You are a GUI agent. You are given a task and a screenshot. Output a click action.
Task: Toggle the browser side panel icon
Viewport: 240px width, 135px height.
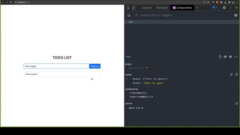click(x=229, y=2)
